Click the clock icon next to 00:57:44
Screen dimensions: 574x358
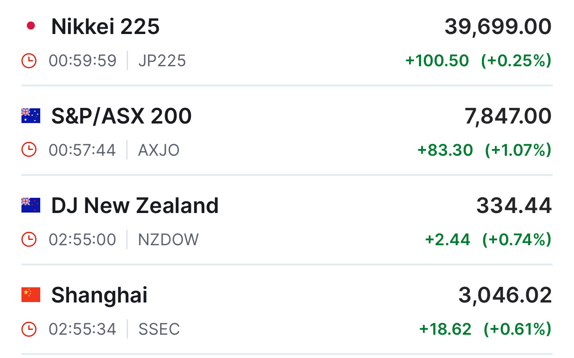(x=29, y=150)
